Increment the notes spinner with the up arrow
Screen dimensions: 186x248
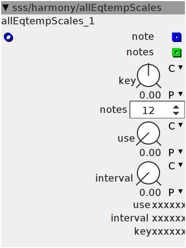coord(176,107)
